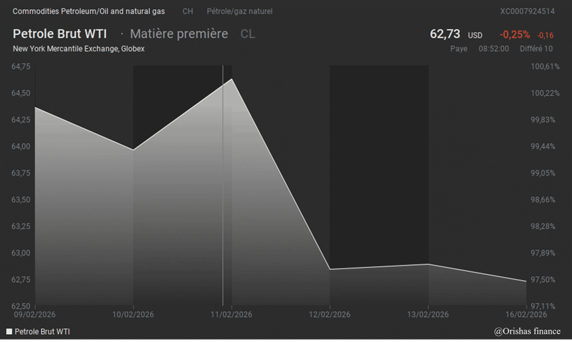Screen dimensions: 572x342
Task: Open New York Mercantile Exchange, Globex selector
Action: click(x=79, y=48)
